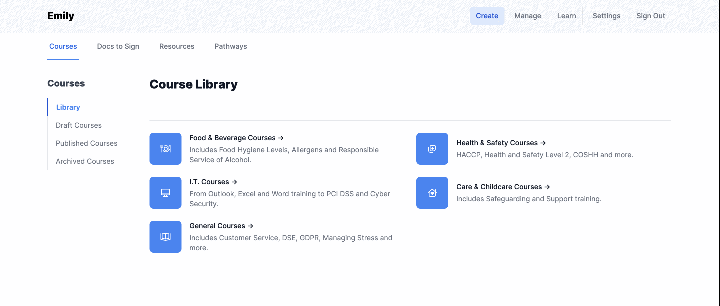720x306 pixels.
Task: Click the 'From Outlook, Excel and Word' description
Action: tap(290, 199)
